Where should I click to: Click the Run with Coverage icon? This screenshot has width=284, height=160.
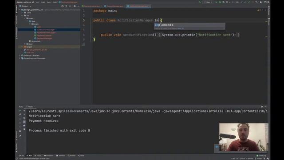click(223, 2)
